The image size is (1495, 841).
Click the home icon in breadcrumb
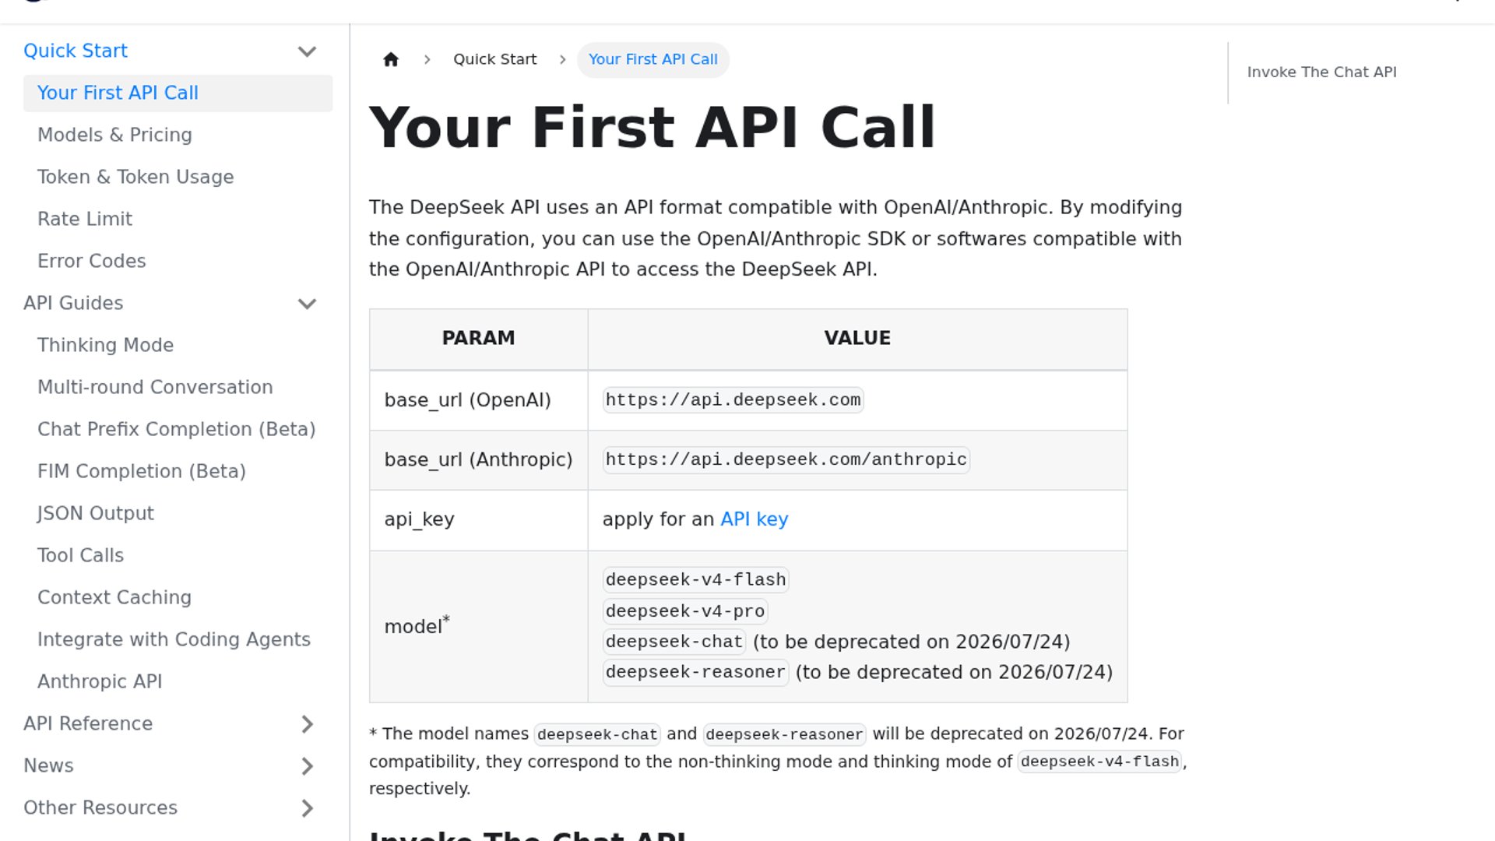click(391, 59)
